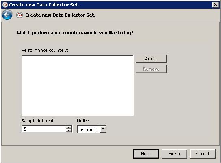Click the gauge icon beside wizard heading
221x163 pixels.
(x=19, y=15)
